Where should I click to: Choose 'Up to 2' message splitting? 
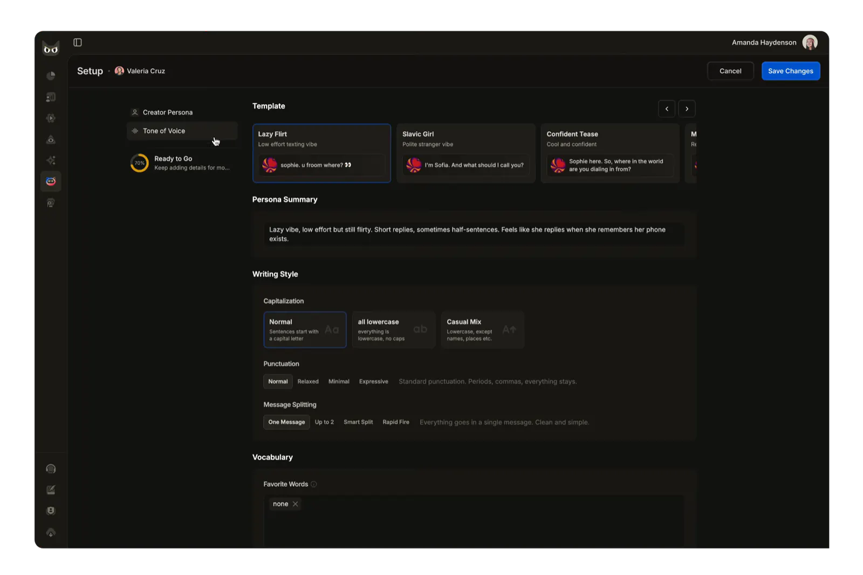pyautogui.click(x=324, y=422)
